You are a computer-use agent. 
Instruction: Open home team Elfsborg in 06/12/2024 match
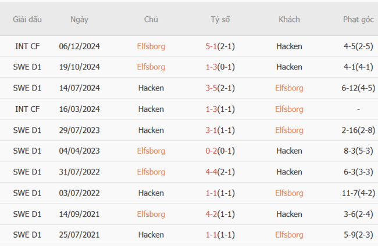151,46
